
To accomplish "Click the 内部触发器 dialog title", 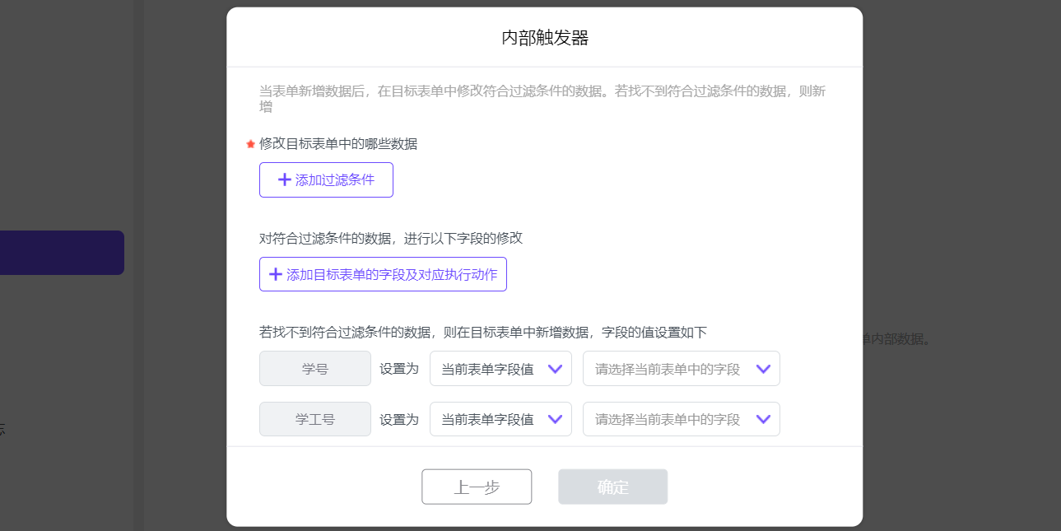I will tap(545, 38).
